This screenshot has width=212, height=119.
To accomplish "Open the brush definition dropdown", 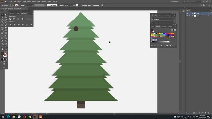I will click(x=58, y=5).
